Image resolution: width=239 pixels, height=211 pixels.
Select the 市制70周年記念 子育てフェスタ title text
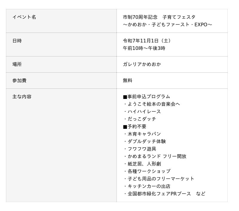pos(159,17)
